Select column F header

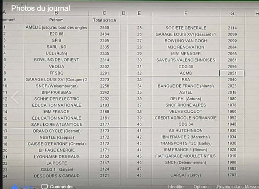coord(186,13)
